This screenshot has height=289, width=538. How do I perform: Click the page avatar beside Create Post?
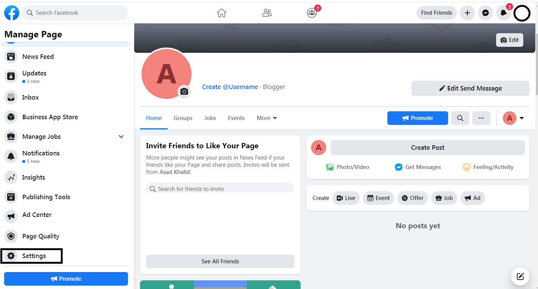pyautogui.click(x=319, y=148)
